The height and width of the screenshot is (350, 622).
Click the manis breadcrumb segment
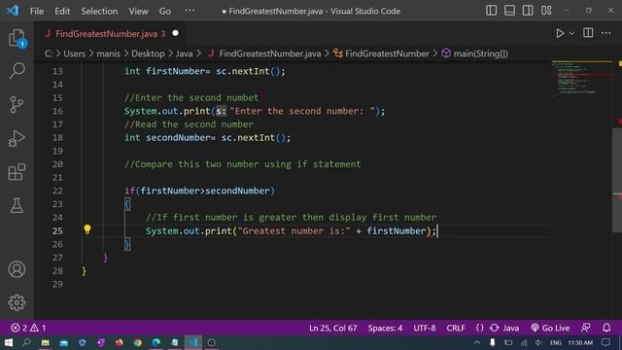pos(108,53)
